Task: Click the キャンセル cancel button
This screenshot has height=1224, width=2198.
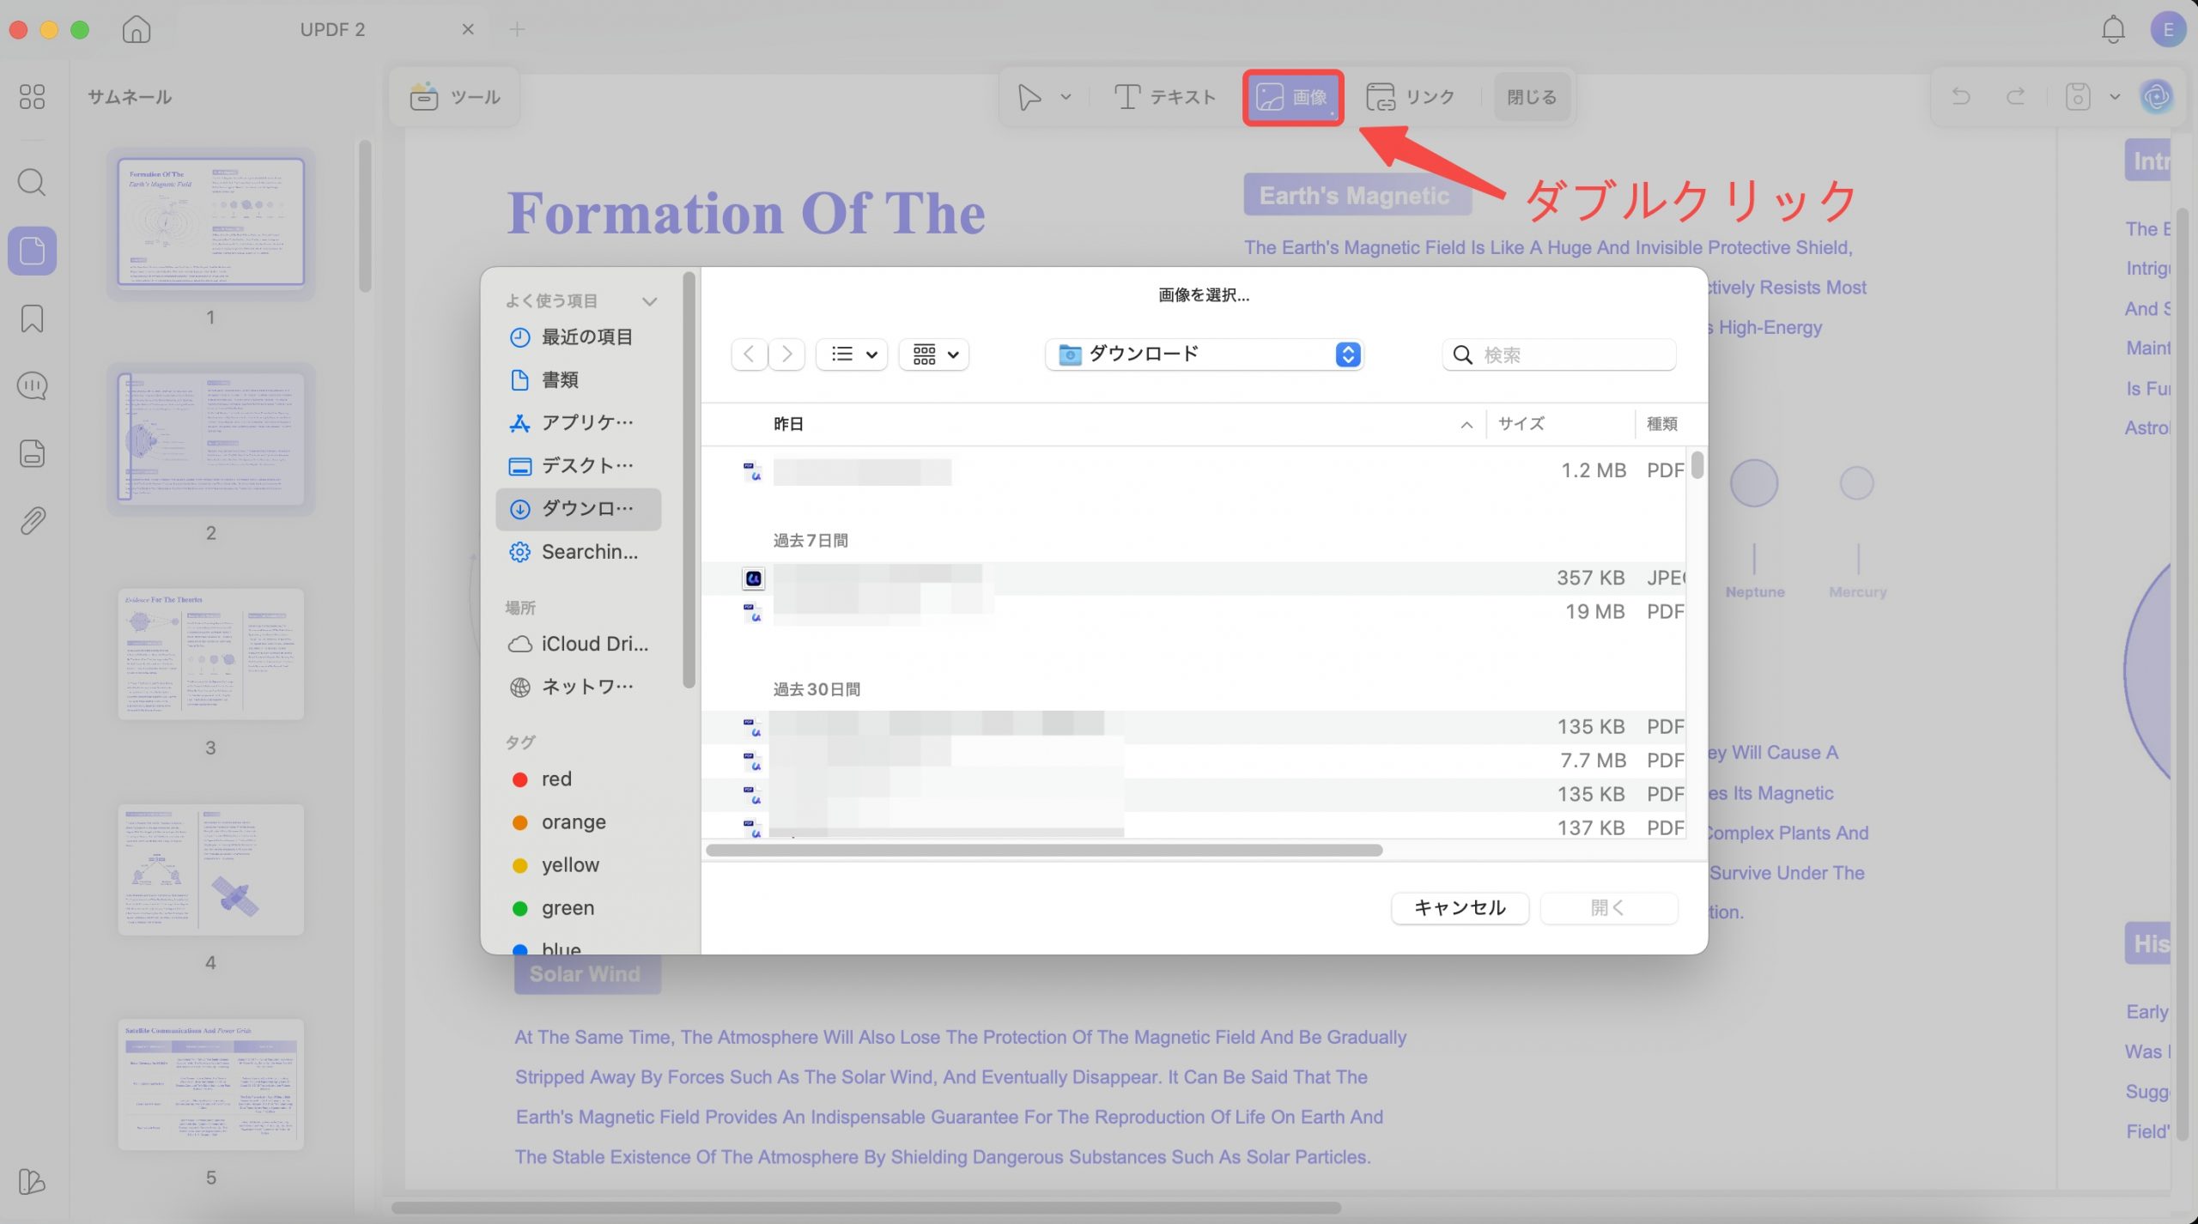Action: 1460,908
